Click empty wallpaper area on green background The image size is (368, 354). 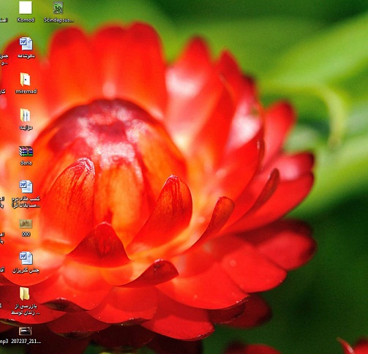[317, 37]
